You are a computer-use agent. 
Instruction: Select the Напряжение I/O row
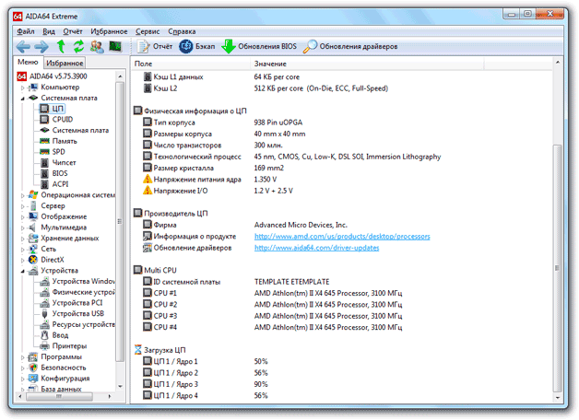[342, 191]
